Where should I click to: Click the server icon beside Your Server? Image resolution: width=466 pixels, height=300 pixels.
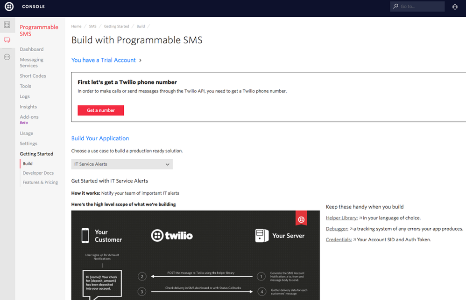261,236
